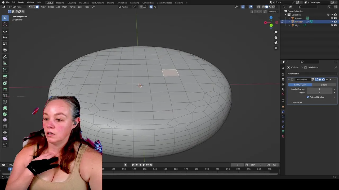Open the Add Modifier dropdown
Screen dimensions: 339x190
pos(312,74)
